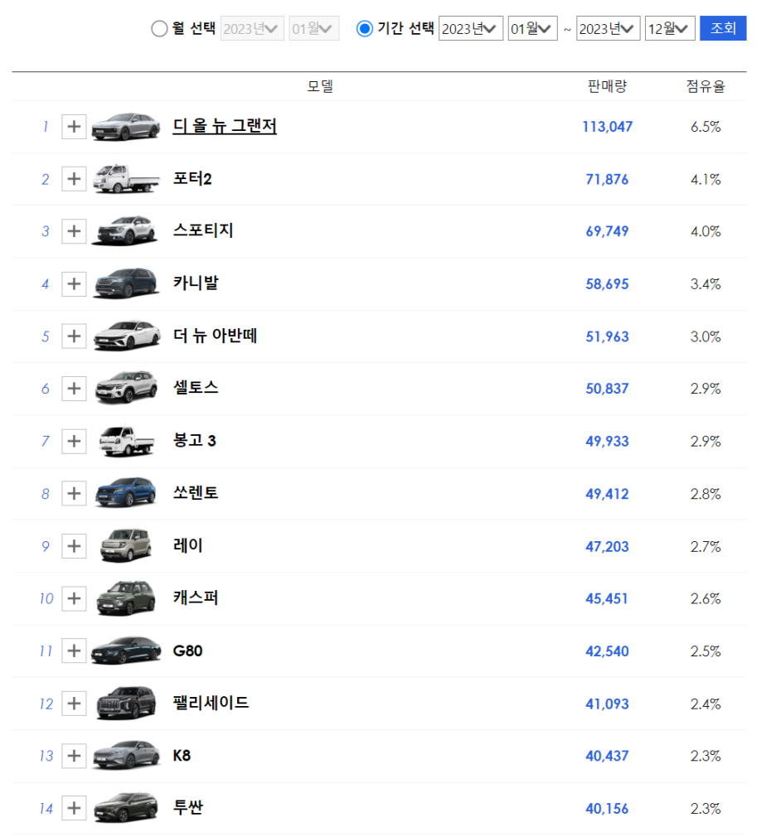Open the start year 2023년 dropdown for the period

[471, 28]
